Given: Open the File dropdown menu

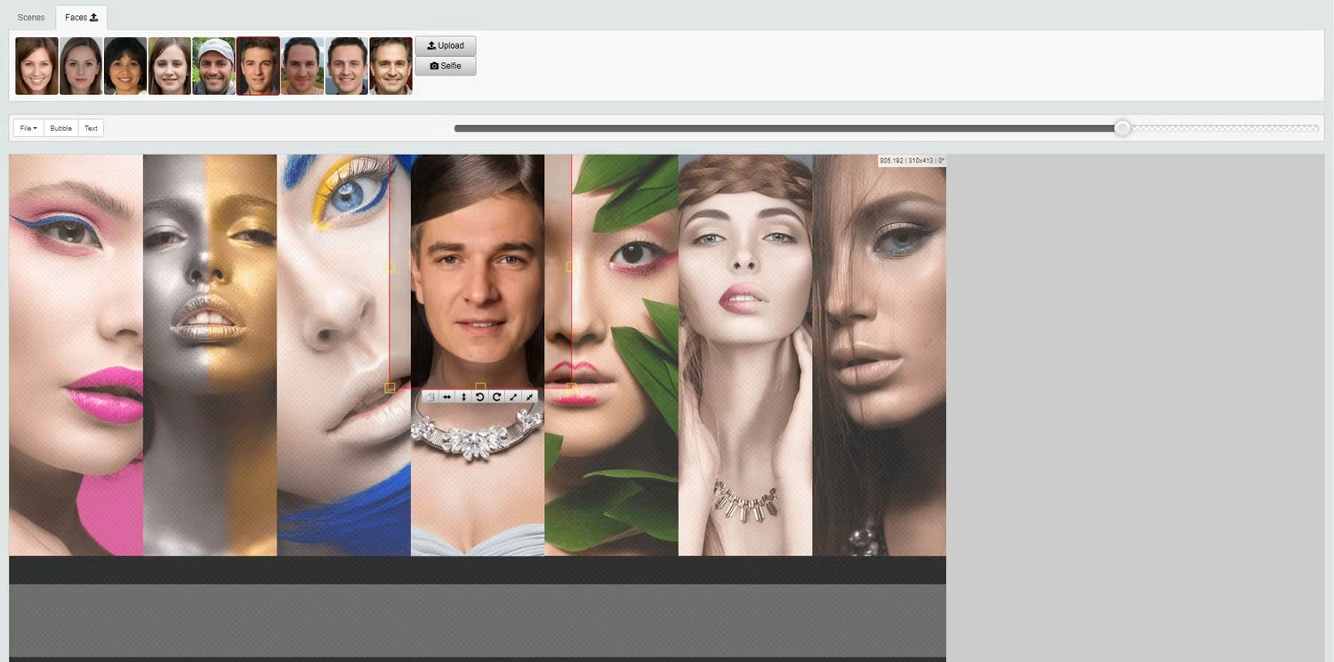Looking at the screenshot, I should point(28,129).
